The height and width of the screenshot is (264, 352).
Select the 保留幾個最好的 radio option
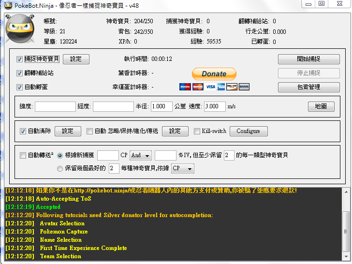[60, 169]
